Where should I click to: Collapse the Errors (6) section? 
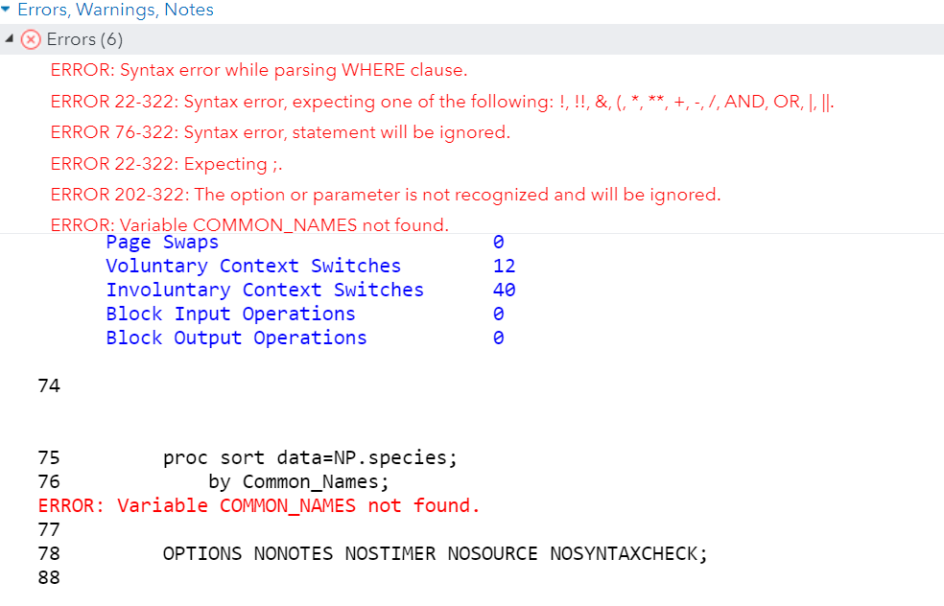(10, 39)
